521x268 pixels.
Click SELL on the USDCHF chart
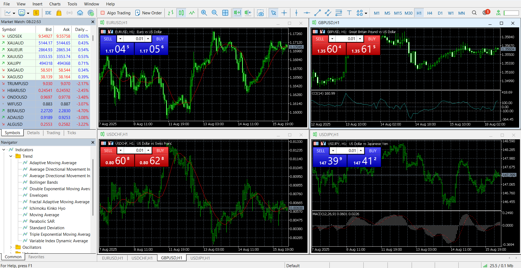108,150
